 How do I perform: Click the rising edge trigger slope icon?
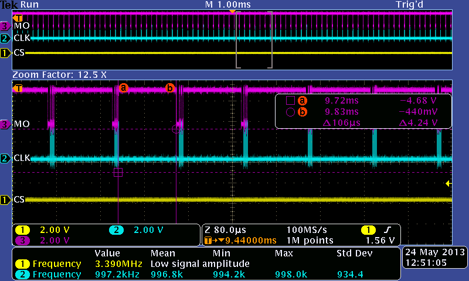388,230
